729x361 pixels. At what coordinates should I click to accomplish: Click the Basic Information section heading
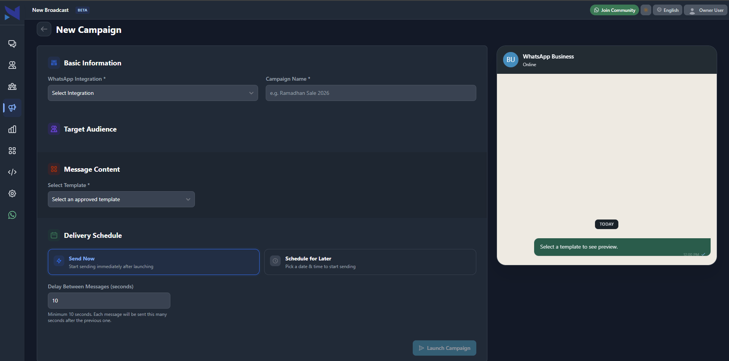pos(93,63)
